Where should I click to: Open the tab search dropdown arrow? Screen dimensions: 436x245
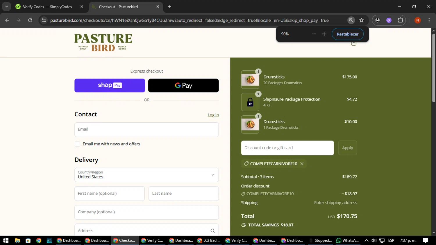[x=6, y=6]
